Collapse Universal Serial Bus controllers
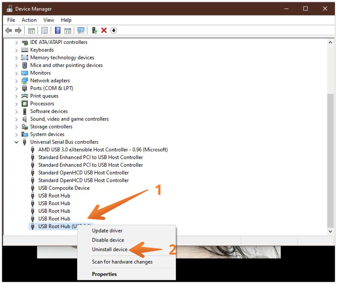337x284 pixels. click(x=17, y=142)
